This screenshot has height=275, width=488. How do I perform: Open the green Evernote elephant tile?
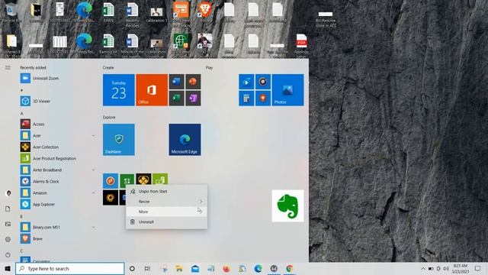click(x=287, y=205)
